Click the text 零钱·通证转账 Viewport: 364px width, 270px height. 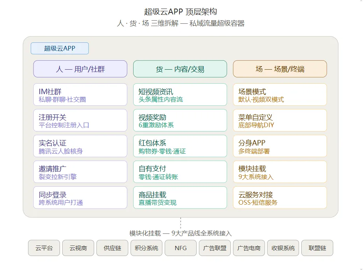158,177
